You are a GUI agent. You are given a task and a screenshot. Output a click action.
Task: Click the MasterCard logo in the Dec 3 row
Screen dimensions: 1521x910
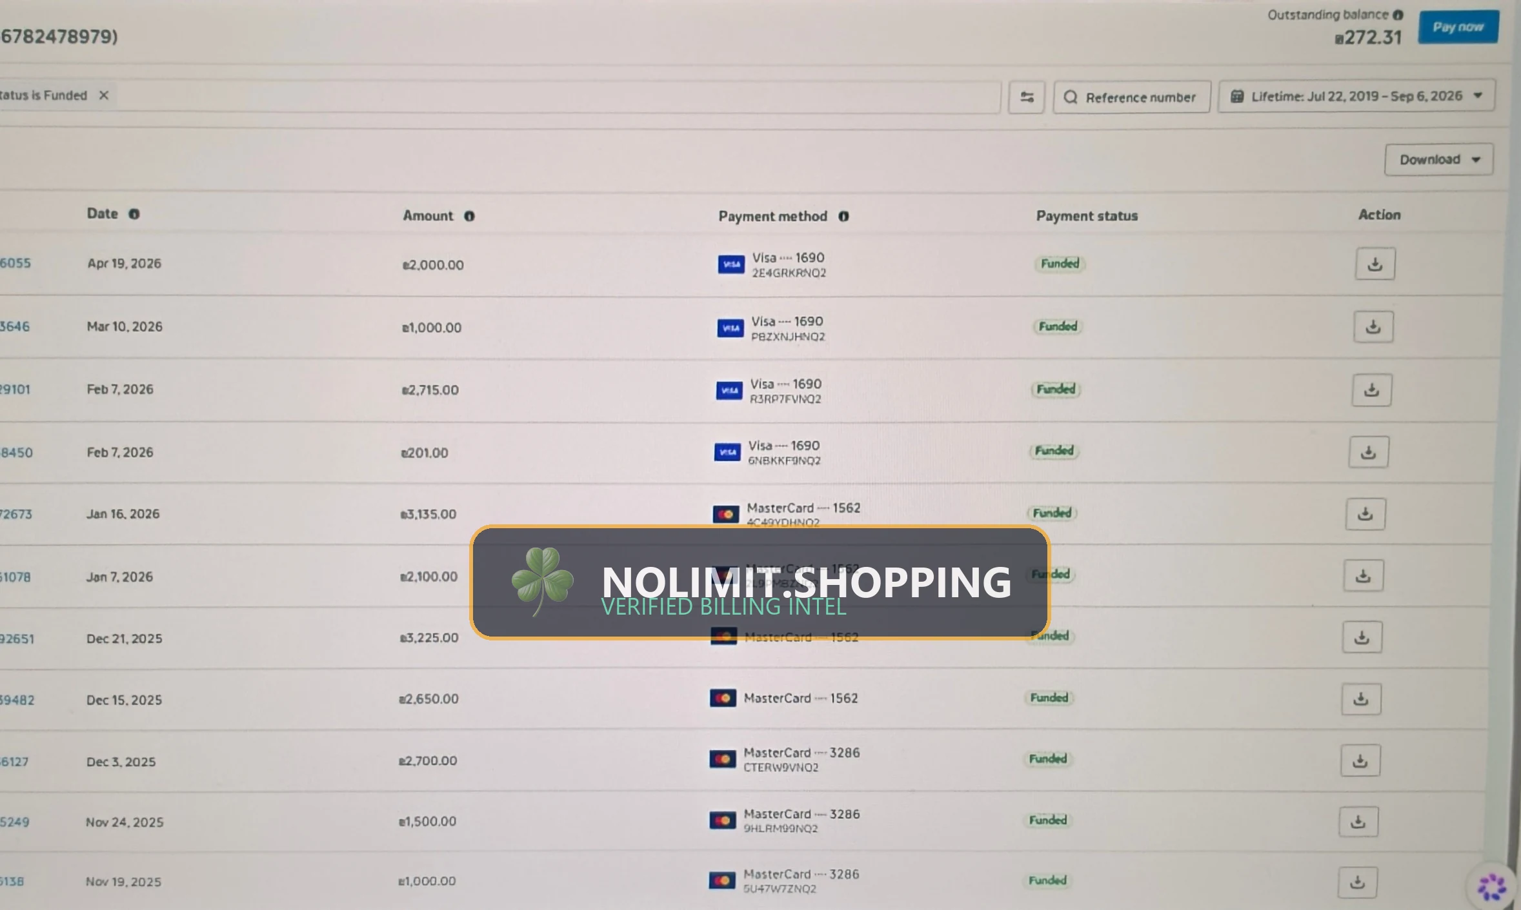[723, 760]
